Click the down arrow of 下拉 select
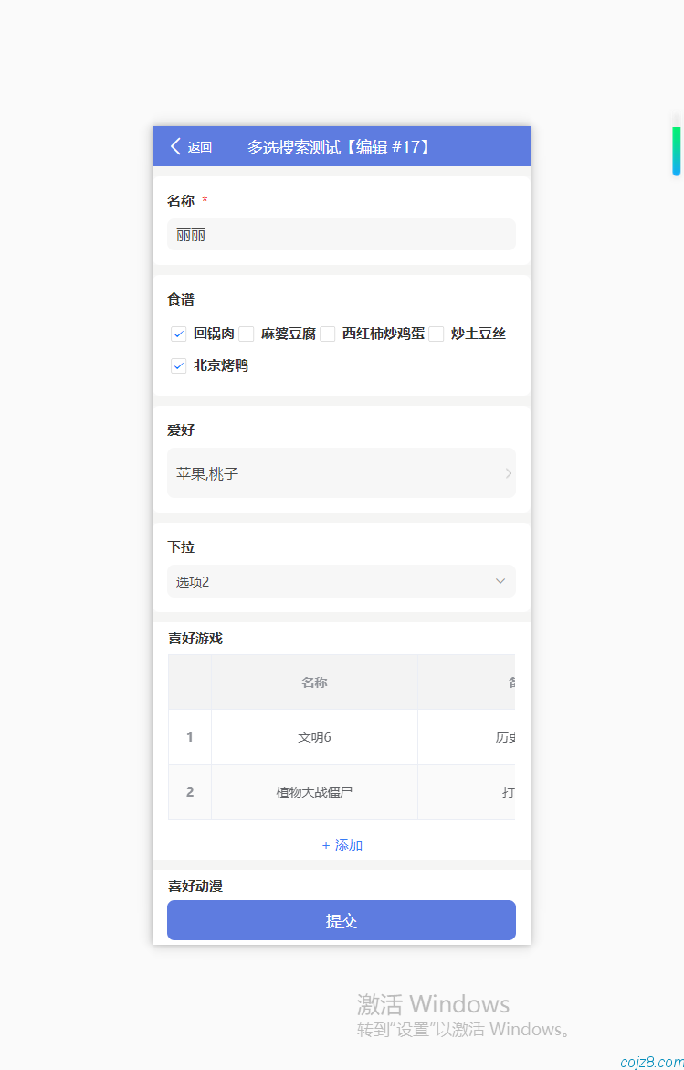This screenshot has width=684, height=1070. pyautogui.click(x=500, y=581)
